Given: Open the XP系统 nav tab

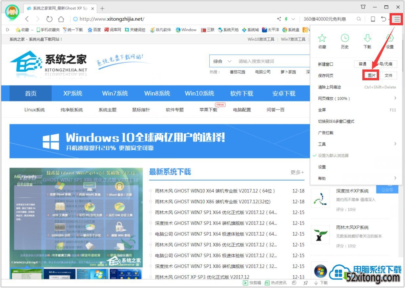Looking at the screenshot, I should point(73,93).
